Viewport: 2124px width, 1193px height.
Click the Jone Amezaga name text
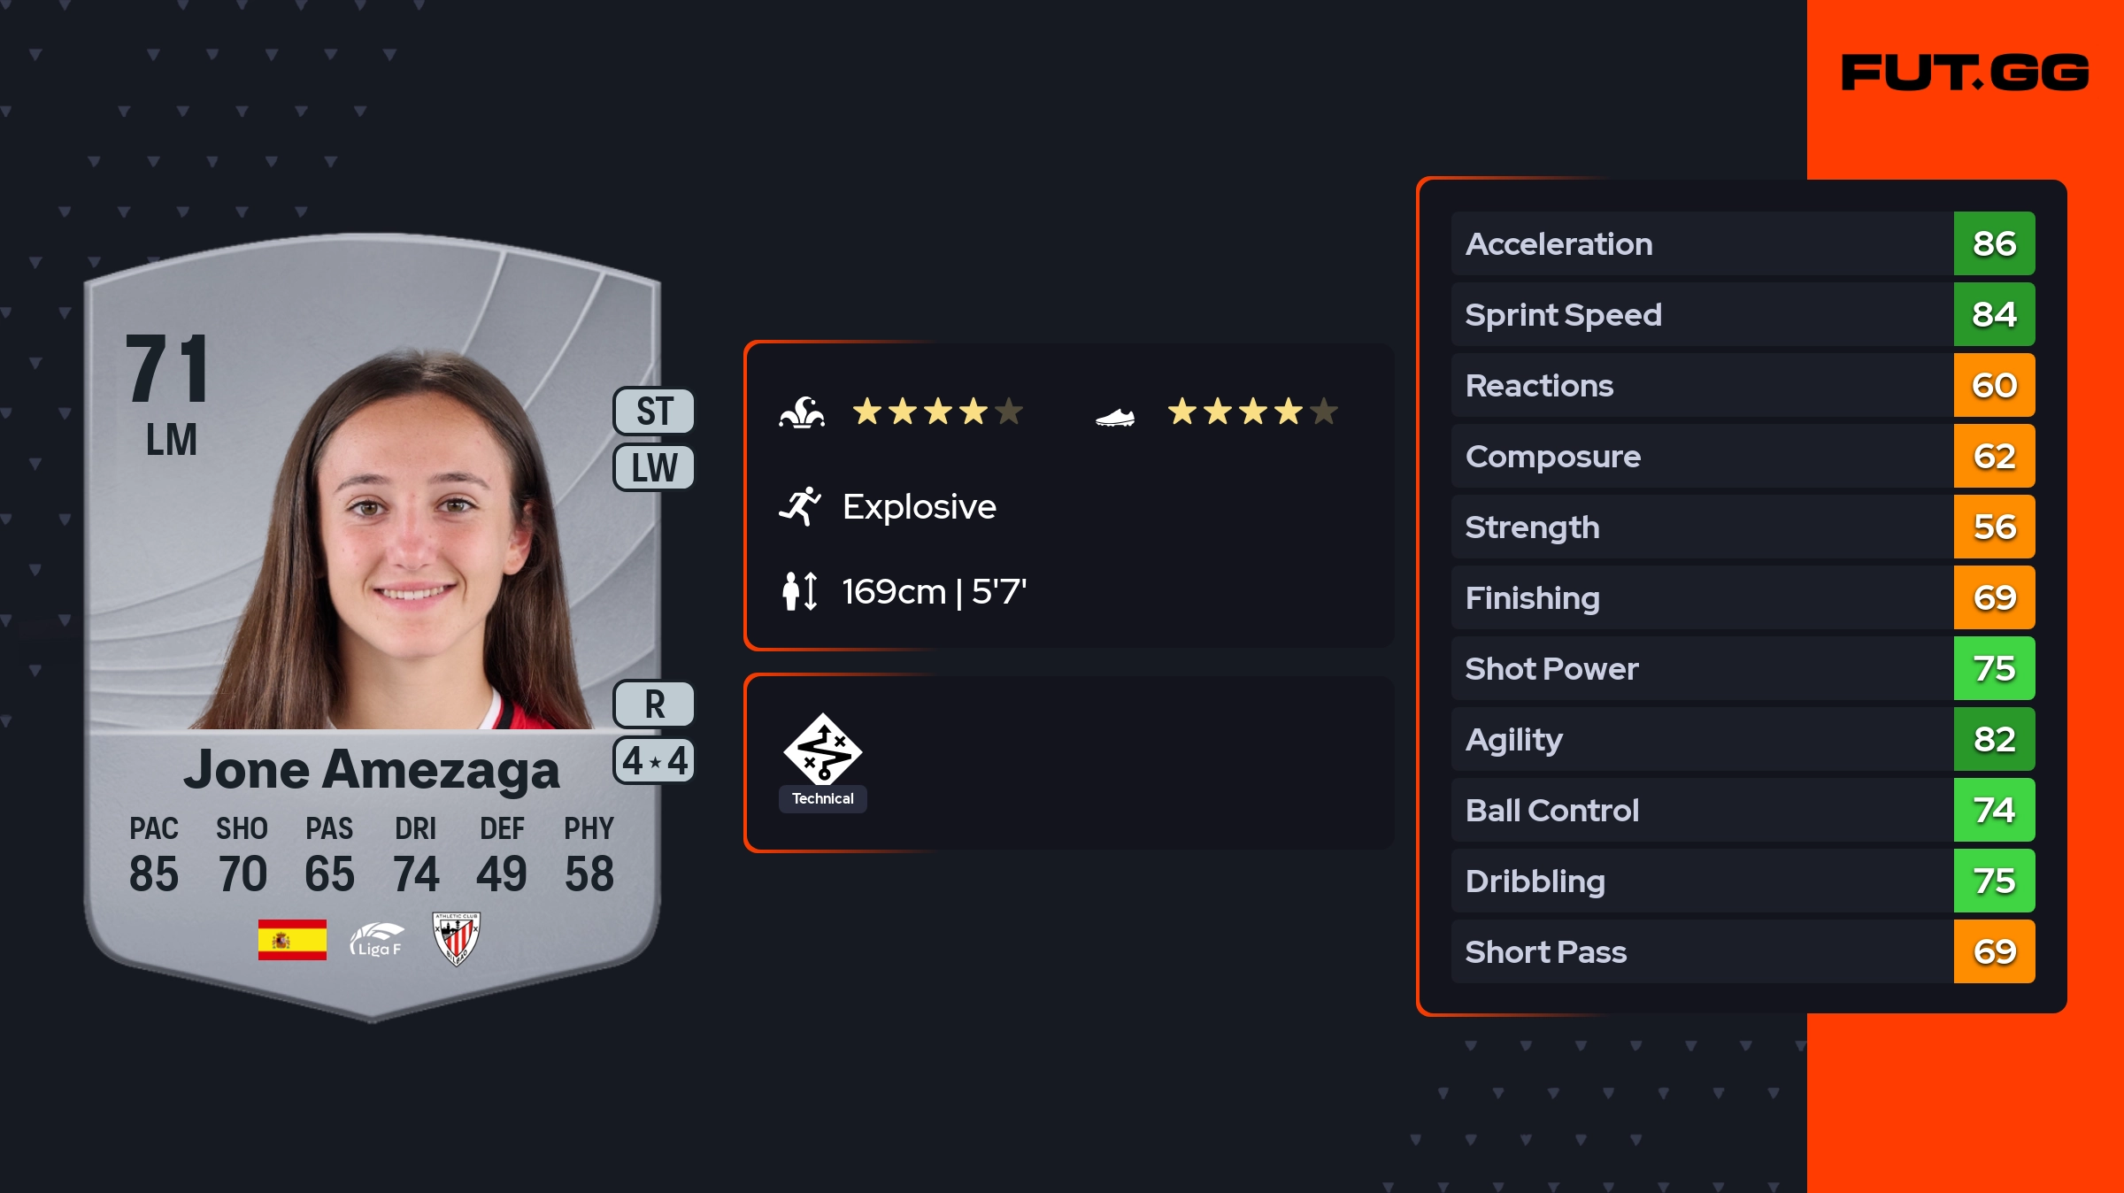coord(372,770)
